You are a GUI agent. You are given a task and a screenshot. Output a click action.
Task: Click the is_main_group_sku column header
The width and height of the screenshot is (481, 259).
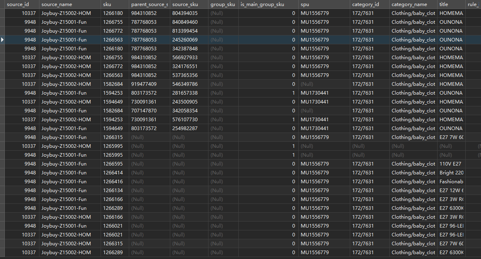click(268, 4)
